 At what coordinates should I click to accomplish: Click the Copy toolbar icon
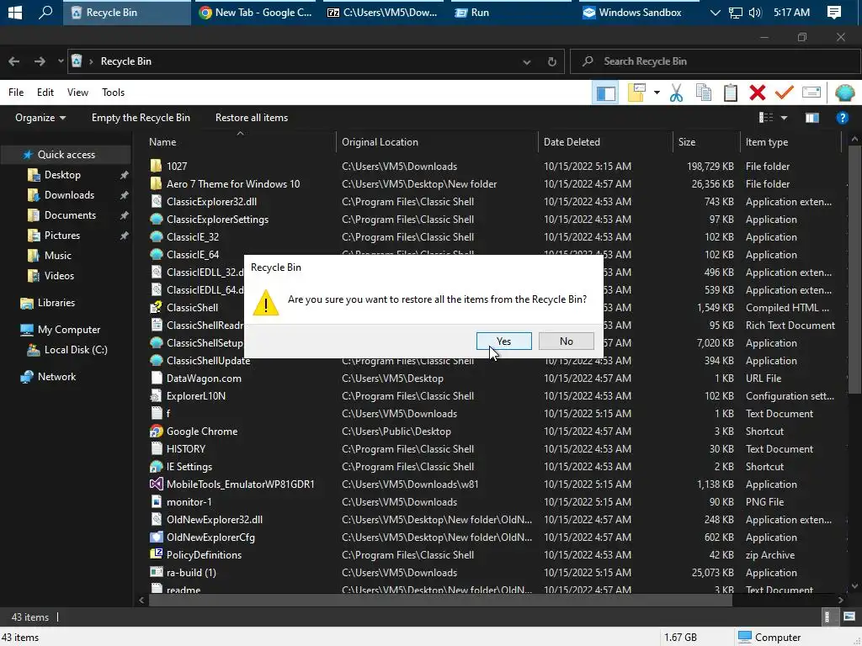point(704,93)
